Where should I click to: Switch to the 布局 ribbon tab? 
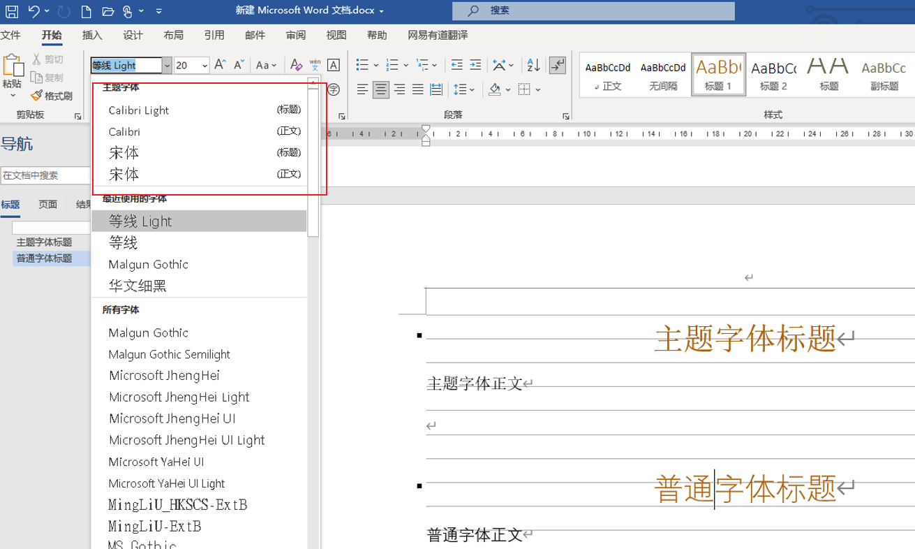[x=173, y=35]
